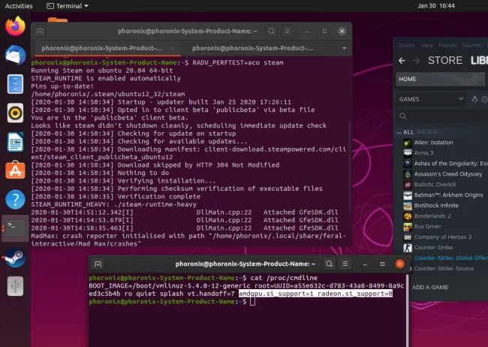Click the 'cat /proc/cmdline' command text
Image resolution: width=488 pixels, height=347 pixels.
284,278
